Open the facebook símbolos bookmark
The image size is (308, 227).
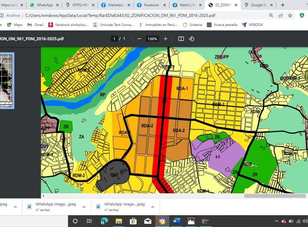click(x=68, y=25)
